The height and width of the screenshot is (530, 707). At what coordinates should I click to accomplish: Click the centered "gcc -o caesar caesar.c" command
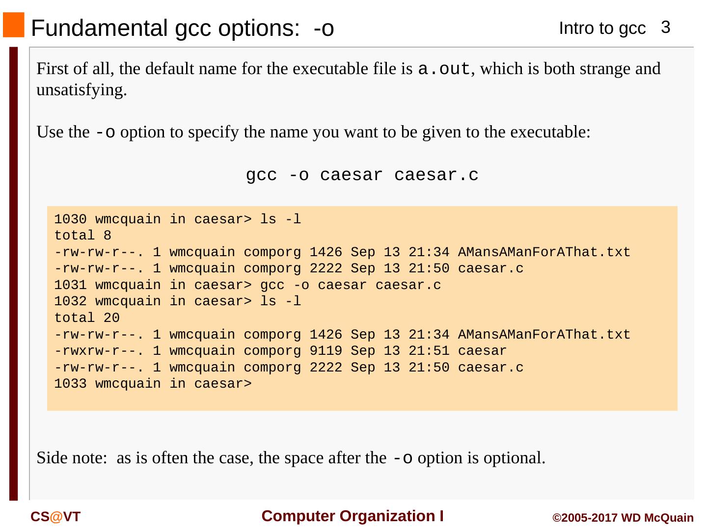pos(362,175)
